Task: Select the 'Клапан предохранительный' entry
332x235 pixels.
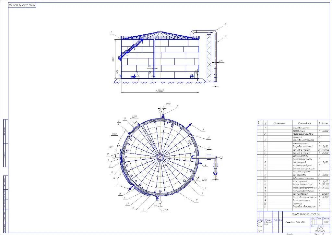Action: pyautogui.click(x=305, y=188)
